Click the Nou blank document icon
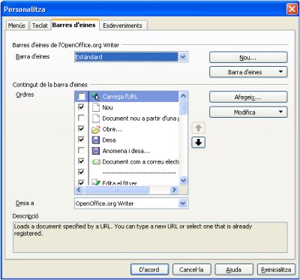The height and width of the screenshot is (280, 300). pos(96,107)
